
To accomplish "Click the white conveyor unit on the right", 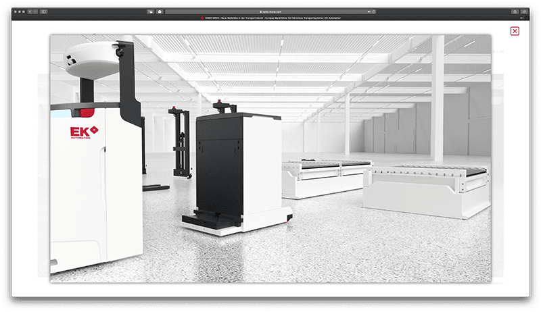I will click(426, 189).
